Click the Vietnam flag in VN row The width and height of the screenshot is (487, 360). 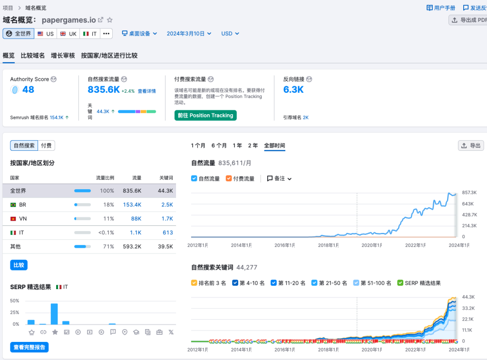13,219
